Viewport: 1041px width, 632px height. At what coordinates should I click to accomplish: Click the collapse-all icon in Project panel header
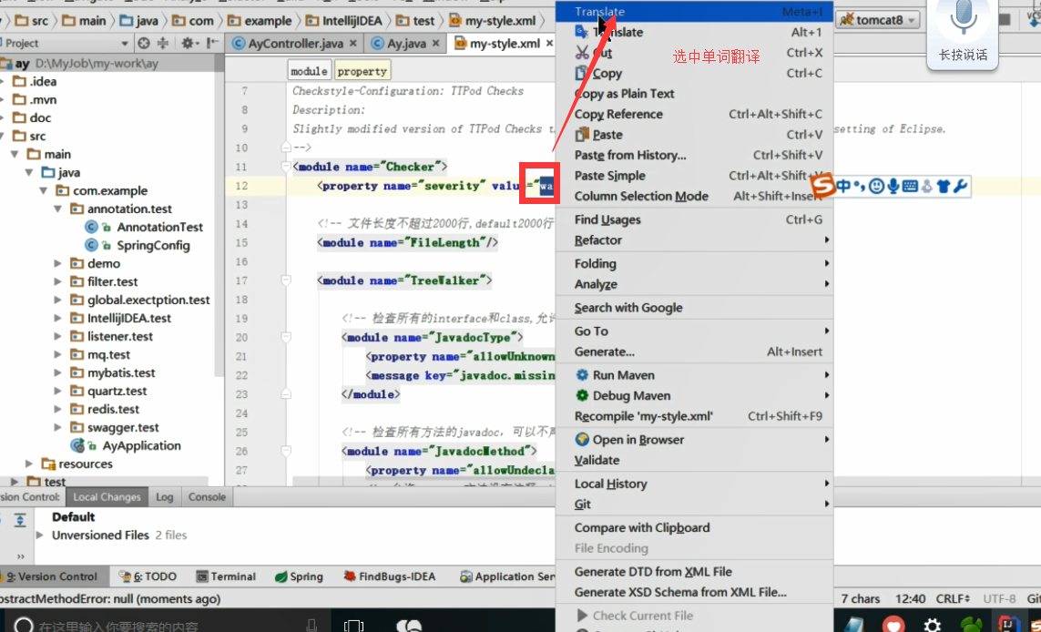coord(163,43)
